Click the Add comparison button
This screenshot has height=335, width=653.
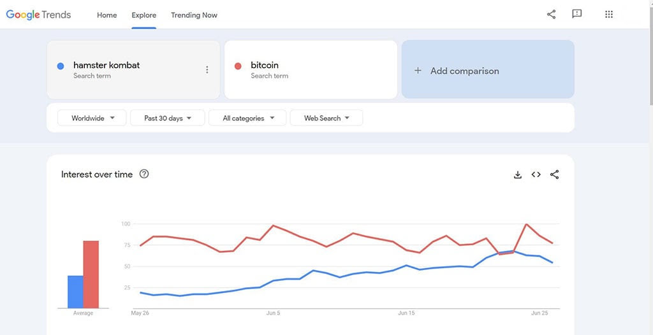pos(487,70)
